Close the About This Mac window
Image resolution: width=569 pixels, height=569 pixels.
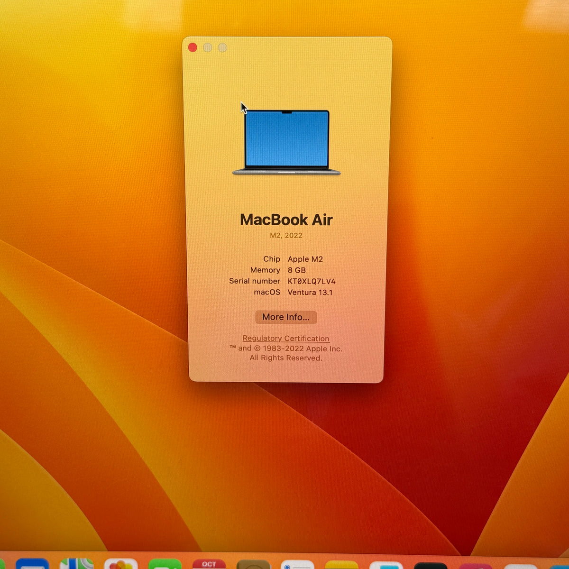point(193,47)
